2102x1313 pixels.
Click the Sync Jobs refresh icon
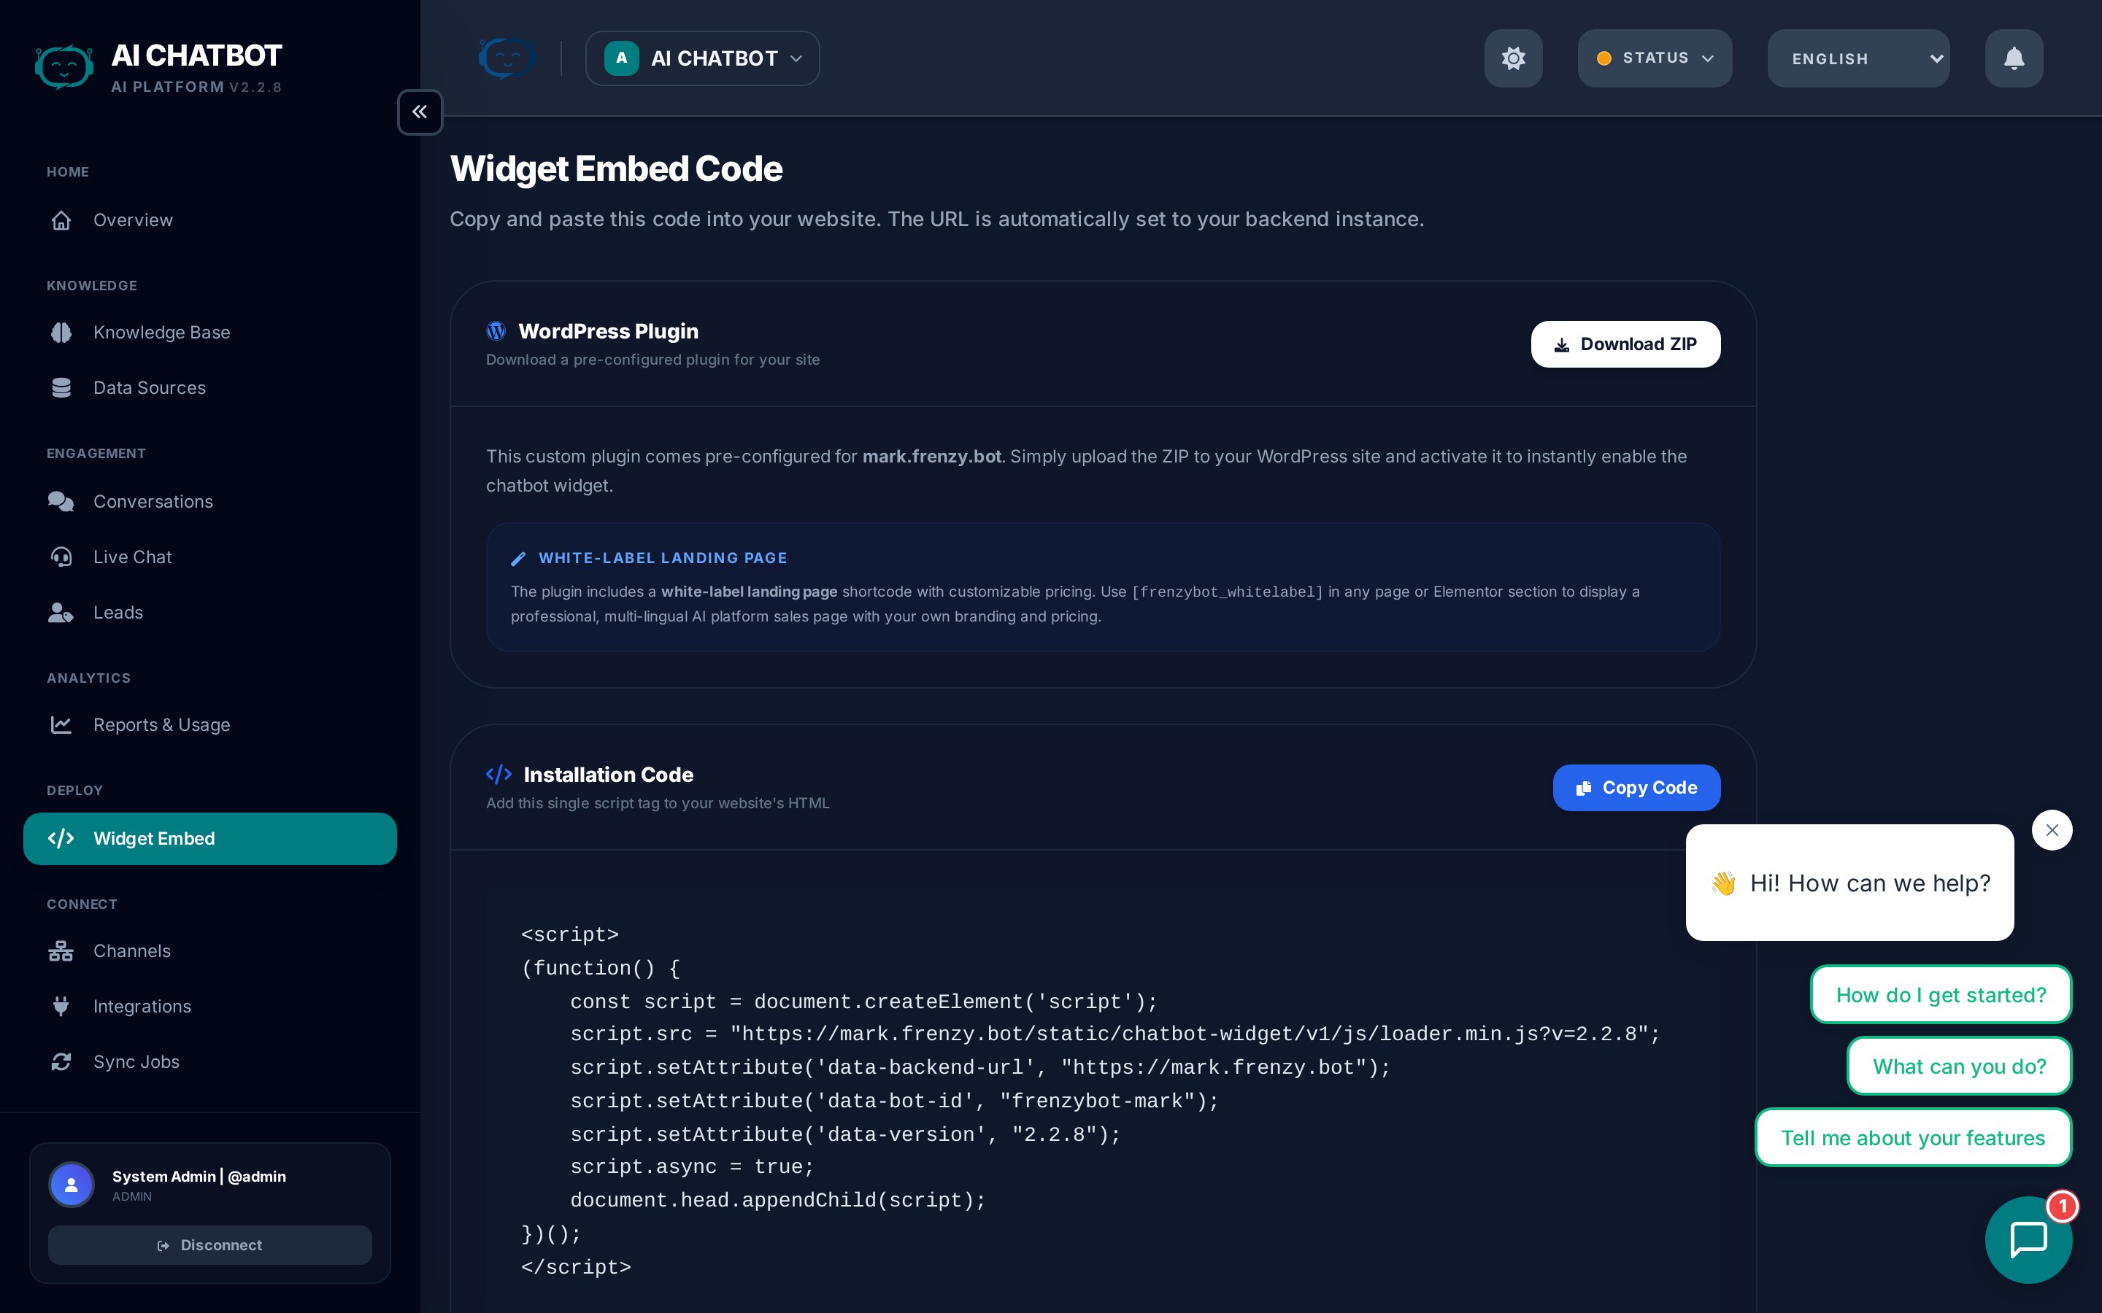coord(61,1061)
